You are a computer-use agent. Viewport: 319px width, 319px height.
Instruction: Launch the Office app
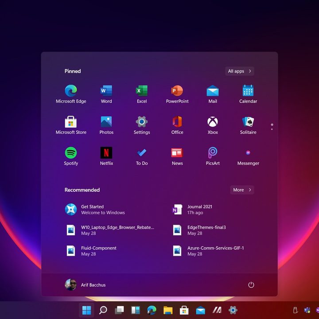click(177, 125)
